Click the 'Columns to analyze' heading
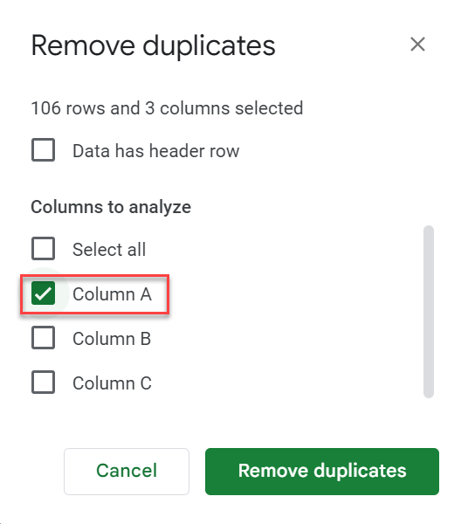This screenshot has width=468, height=524. point(111,207)
